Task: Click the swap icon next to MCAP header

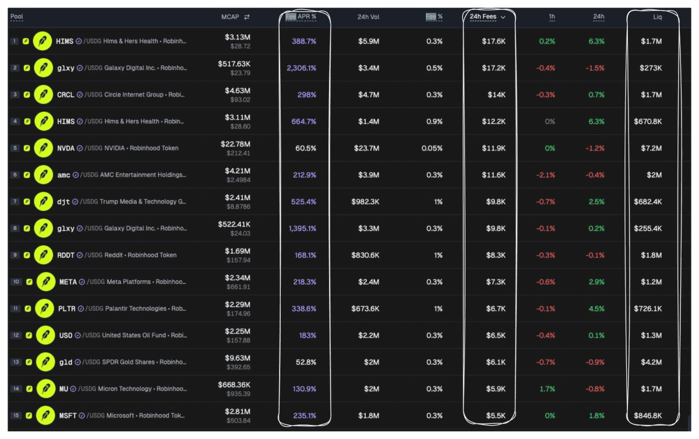Action: coord(246,17)
